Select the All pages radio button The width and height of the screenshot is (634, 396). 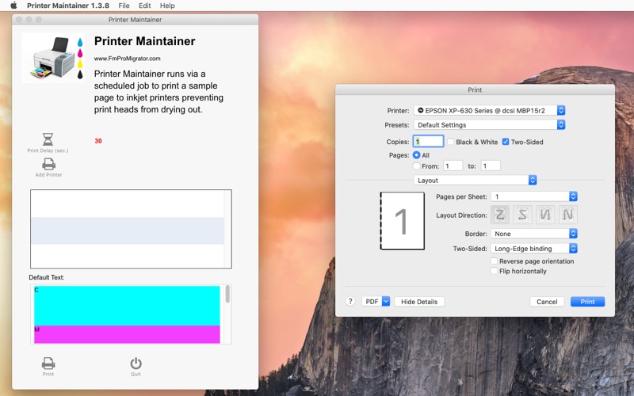[x=417, y=155]
